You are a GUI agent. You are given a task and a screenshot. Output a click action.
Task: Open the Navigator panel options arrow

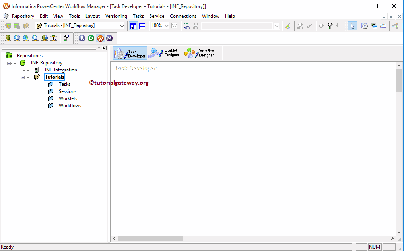pos(99,48)
